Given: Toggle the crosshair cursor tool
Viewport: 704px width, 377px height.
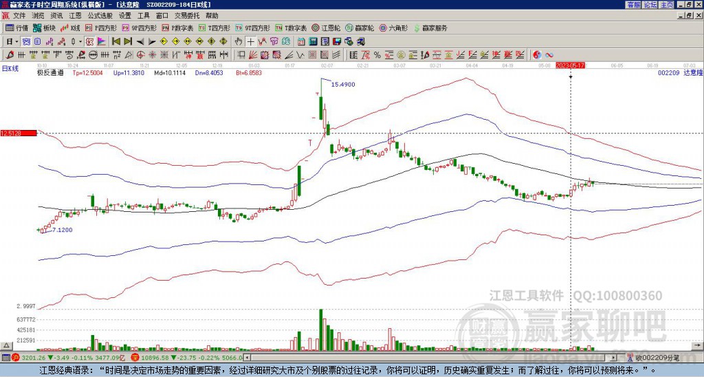Looking at the screenshot, I should click(x=250, y=41).
